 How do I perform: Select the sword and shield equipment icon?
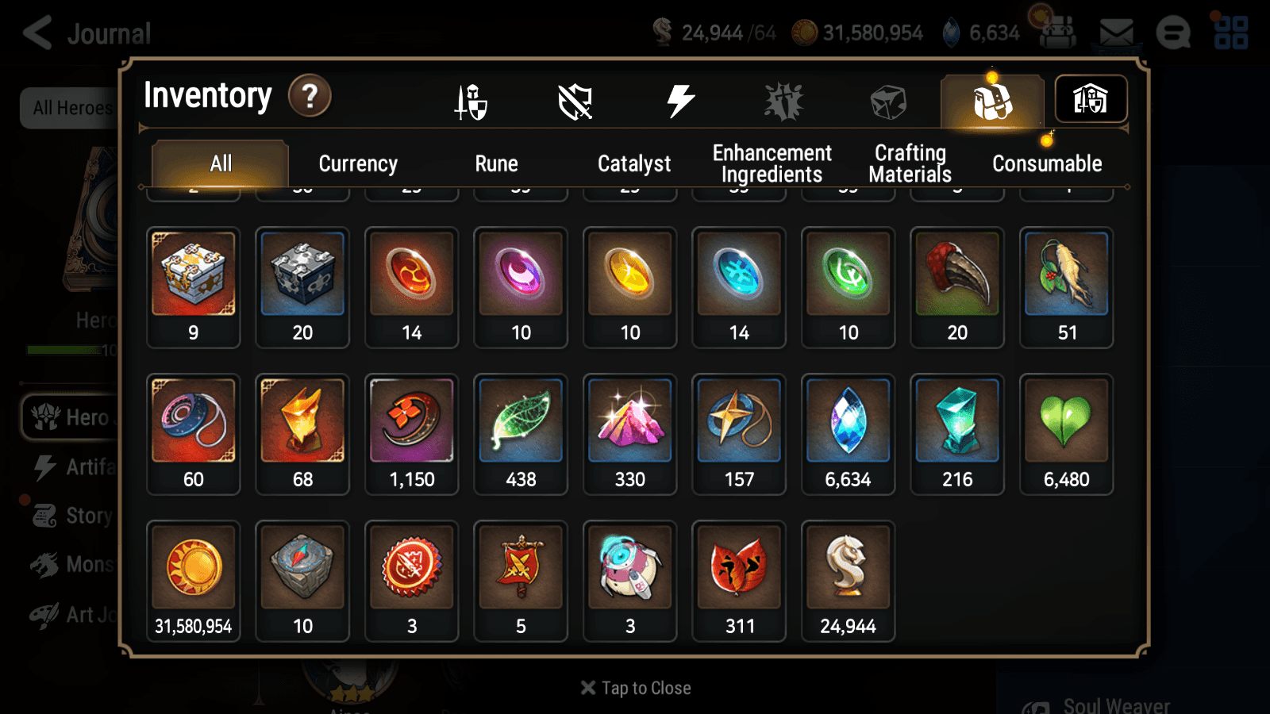point(471,101)
